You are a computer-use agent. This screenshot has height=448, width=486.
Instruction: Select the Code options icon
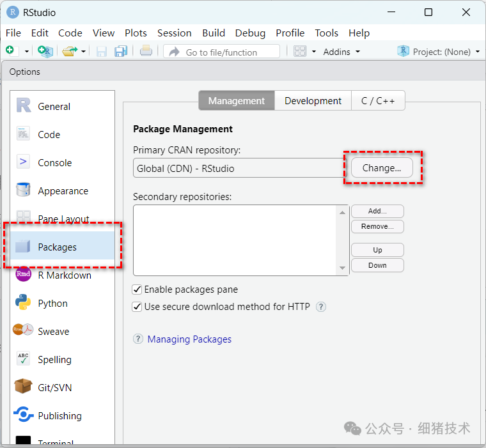pyautogui.click(x=23, y=134)
